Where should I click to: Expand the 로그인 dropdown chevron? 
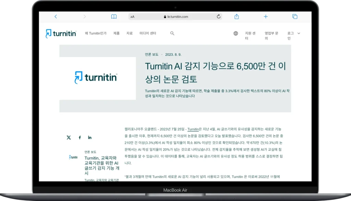click(x=299, y=33)
